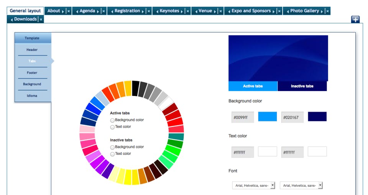Screen dimensions: 368x195
Task: Select Inactive tabs Text color radio
Action: pyautogui.click(x=112, y=154)
